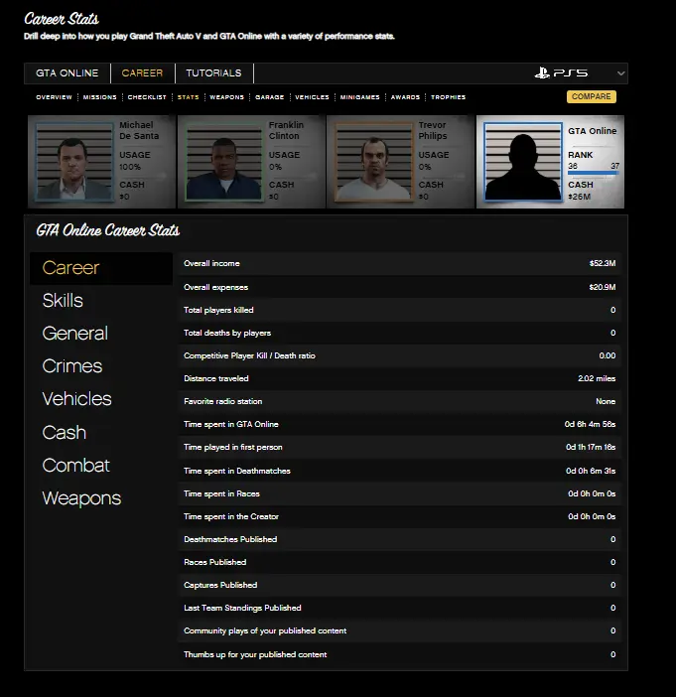Click the GTA Online Career Stats heading

click(x=107, y=230)
